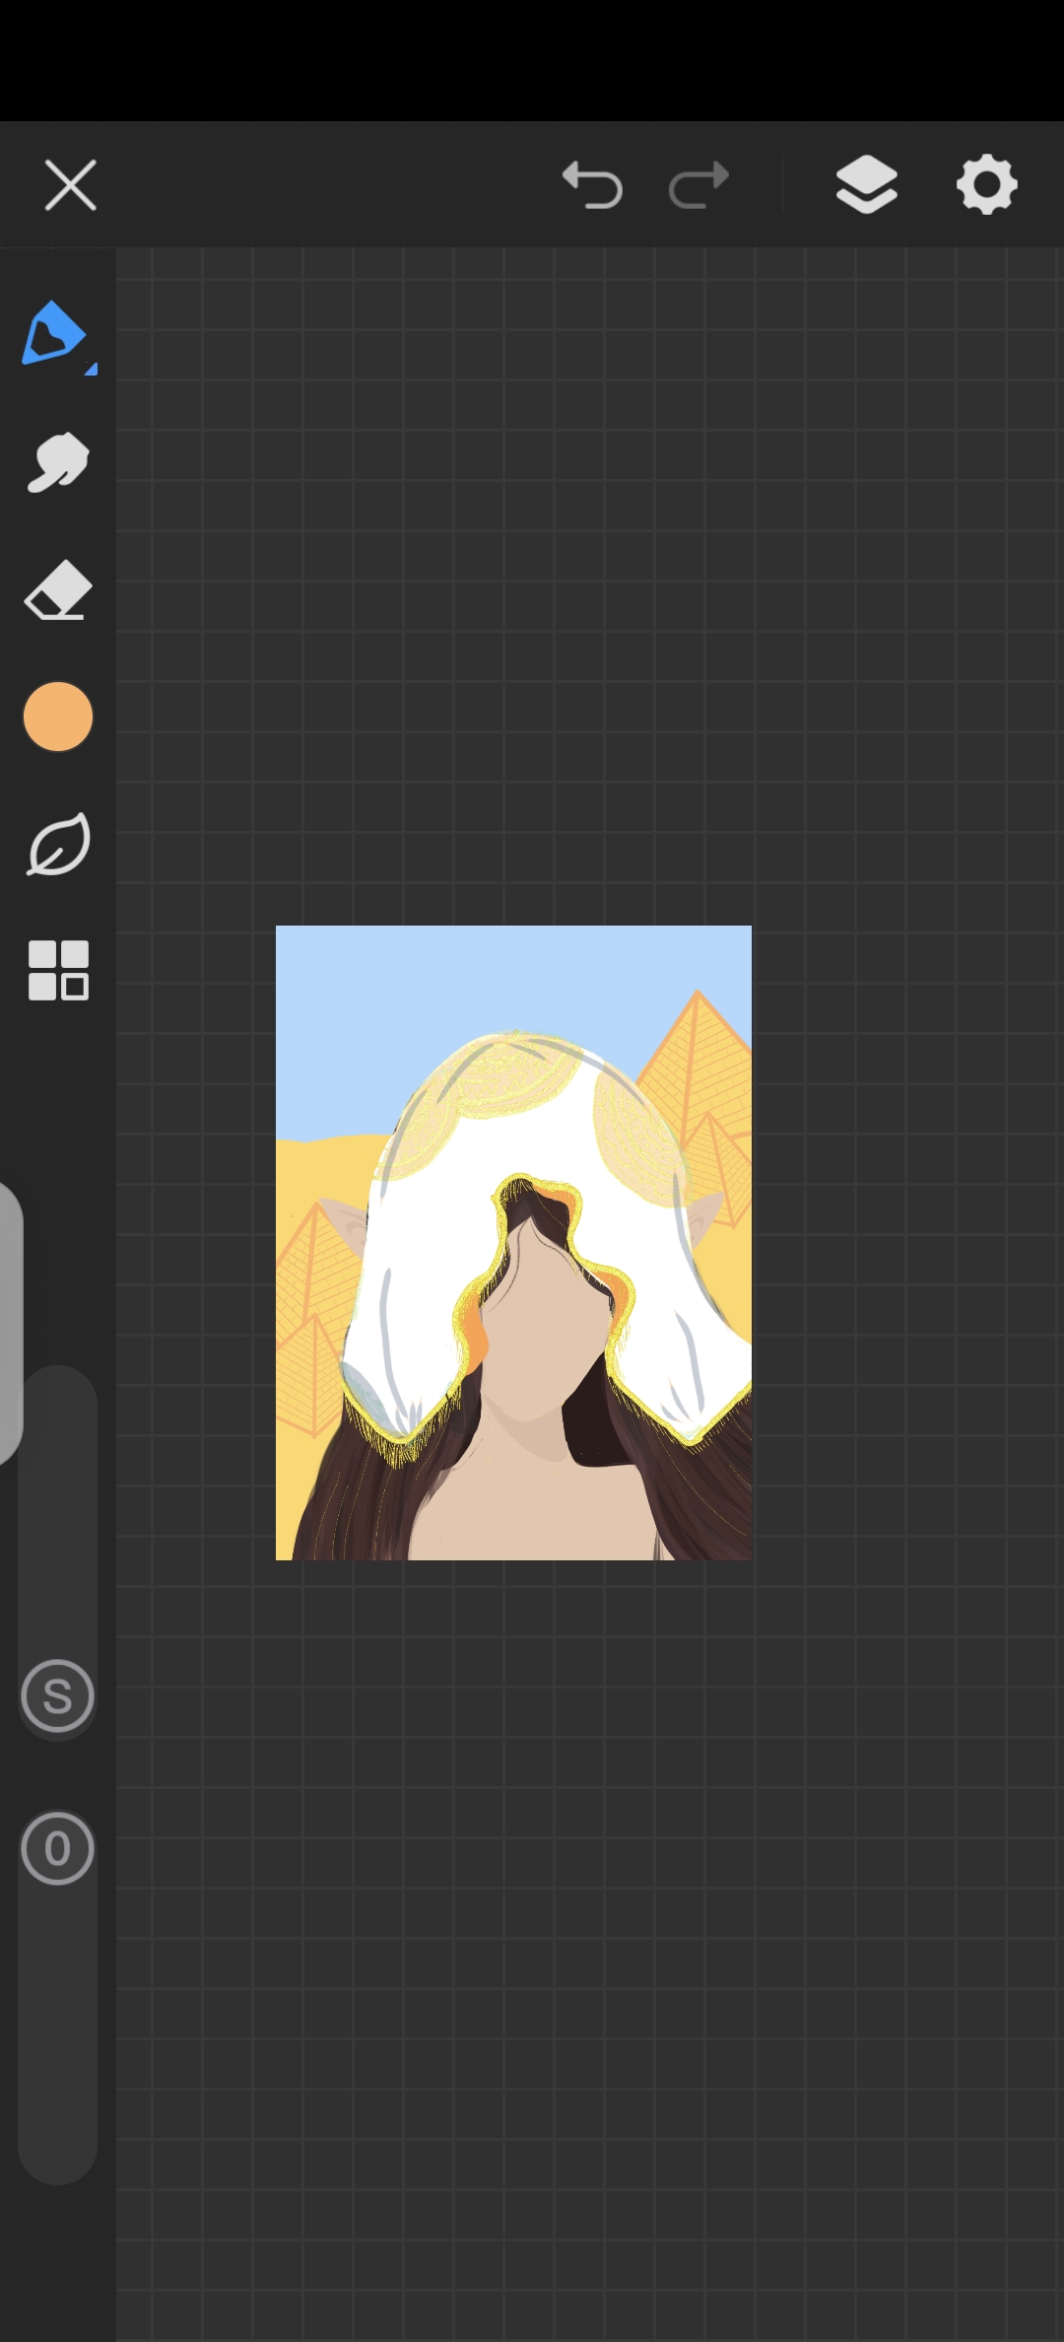Expand the gray side handle on left edge
This screenshot has width=1064, height=2342.
coord(10,1321)
